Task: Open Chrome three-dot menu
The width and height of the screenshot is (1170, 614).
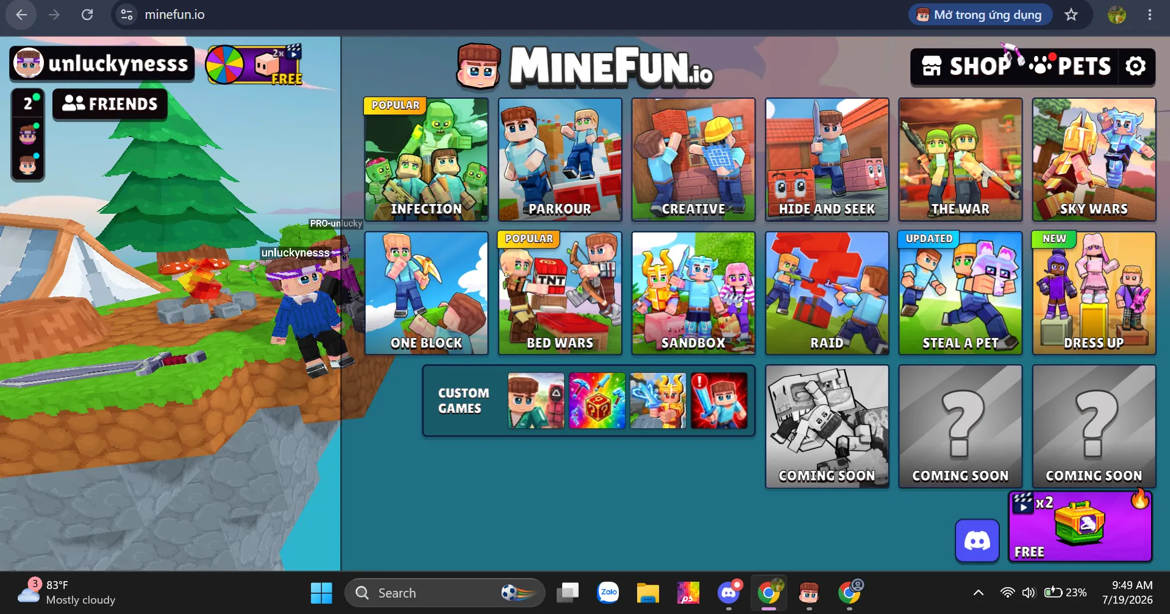Action: 1150,15
